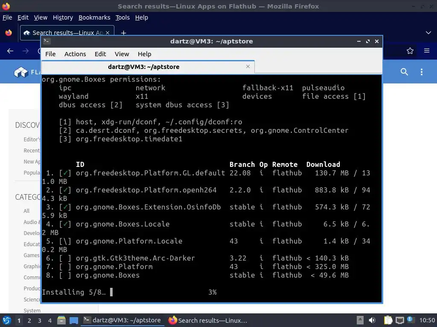Close the Search results Firefox tab
The image size is (437, 327).
[x=108, y=33]
